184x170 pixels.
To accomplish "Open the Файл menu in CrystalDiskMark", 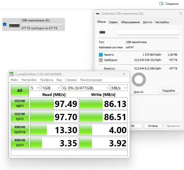I will [14, 80].
